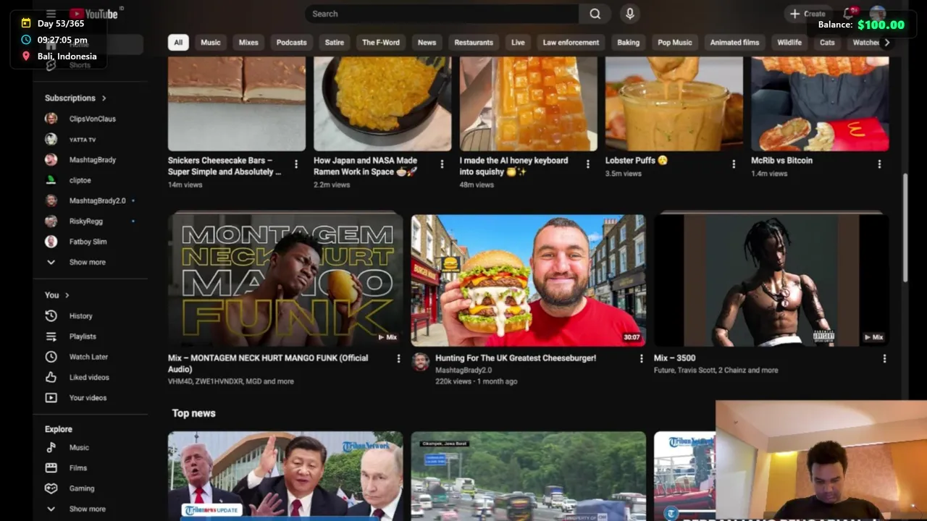Click the YouTube logo
This screenshot has height=521, width=927.
click(x=94, y=14)
